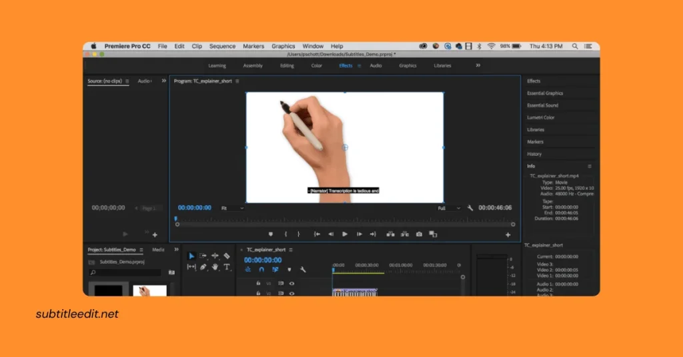Play the Program monitor sequence
The height and width of the screenshot is (357, 683).
click(345, 234)
